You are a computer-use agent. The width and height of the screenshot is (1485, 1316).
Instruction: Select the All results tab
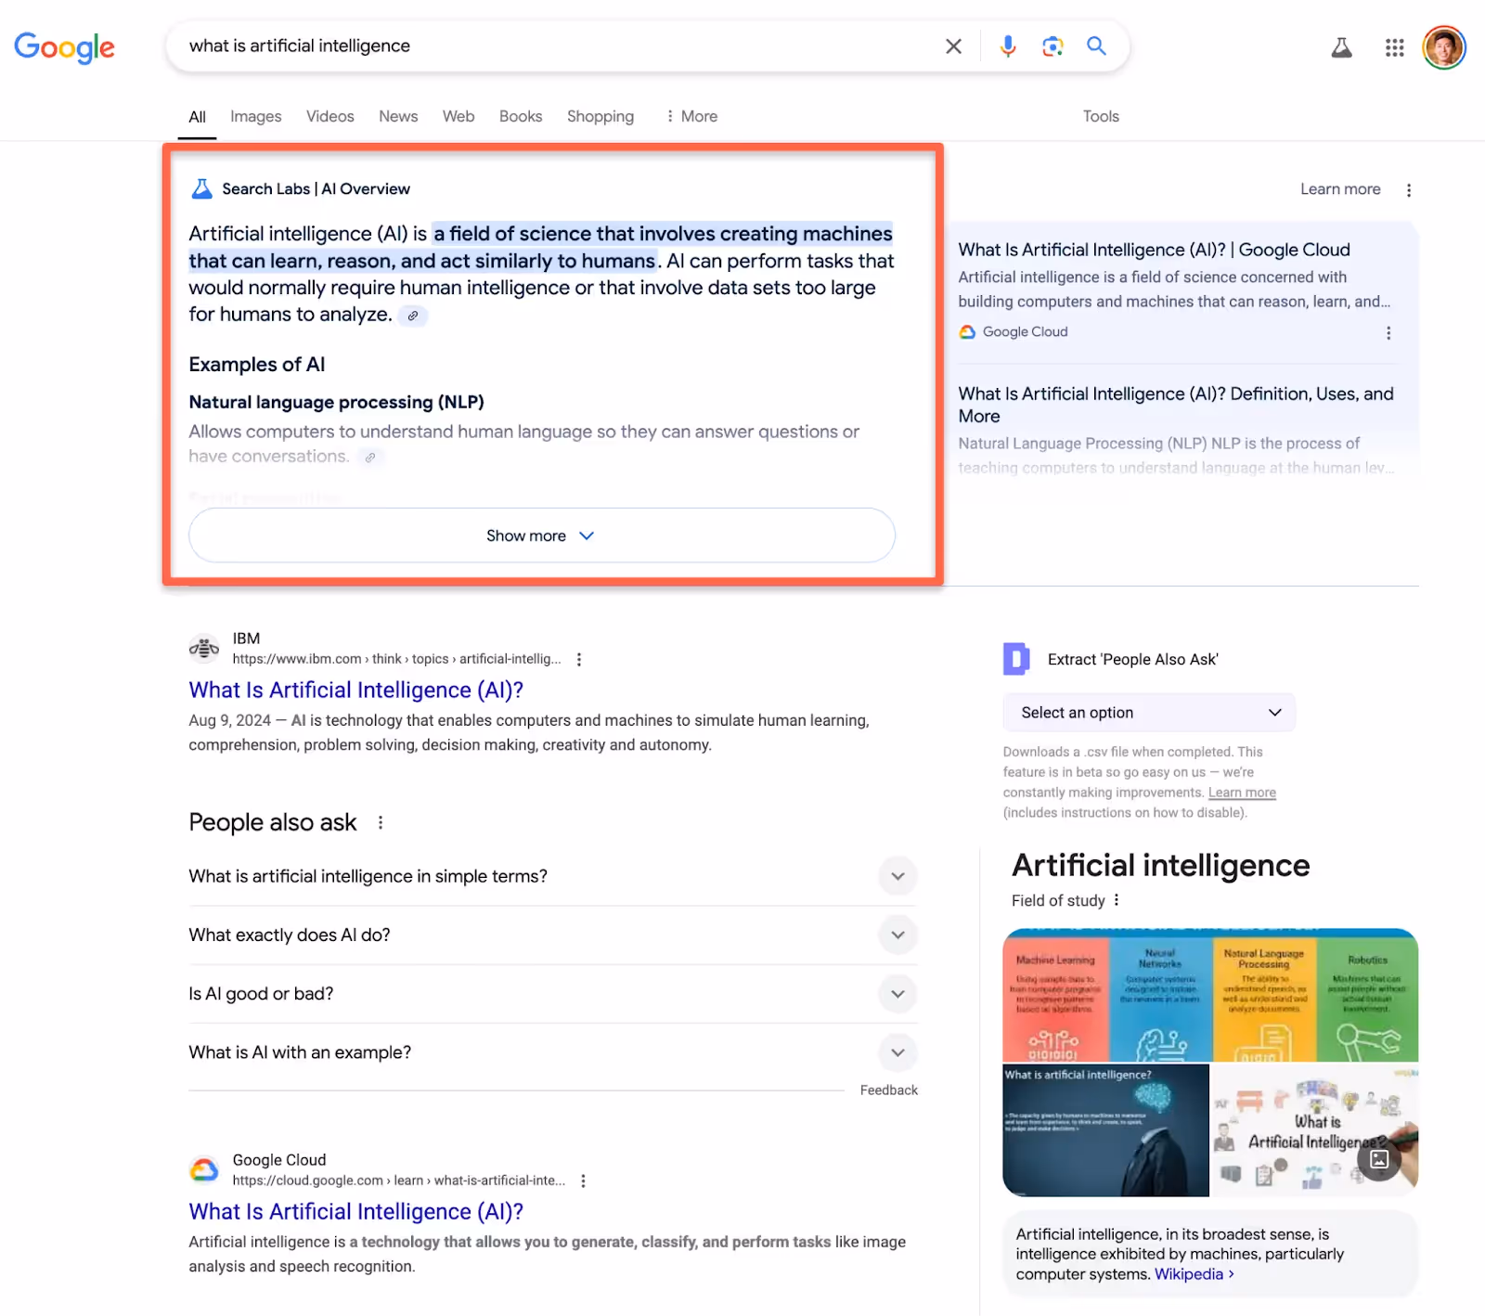(198, 117)
